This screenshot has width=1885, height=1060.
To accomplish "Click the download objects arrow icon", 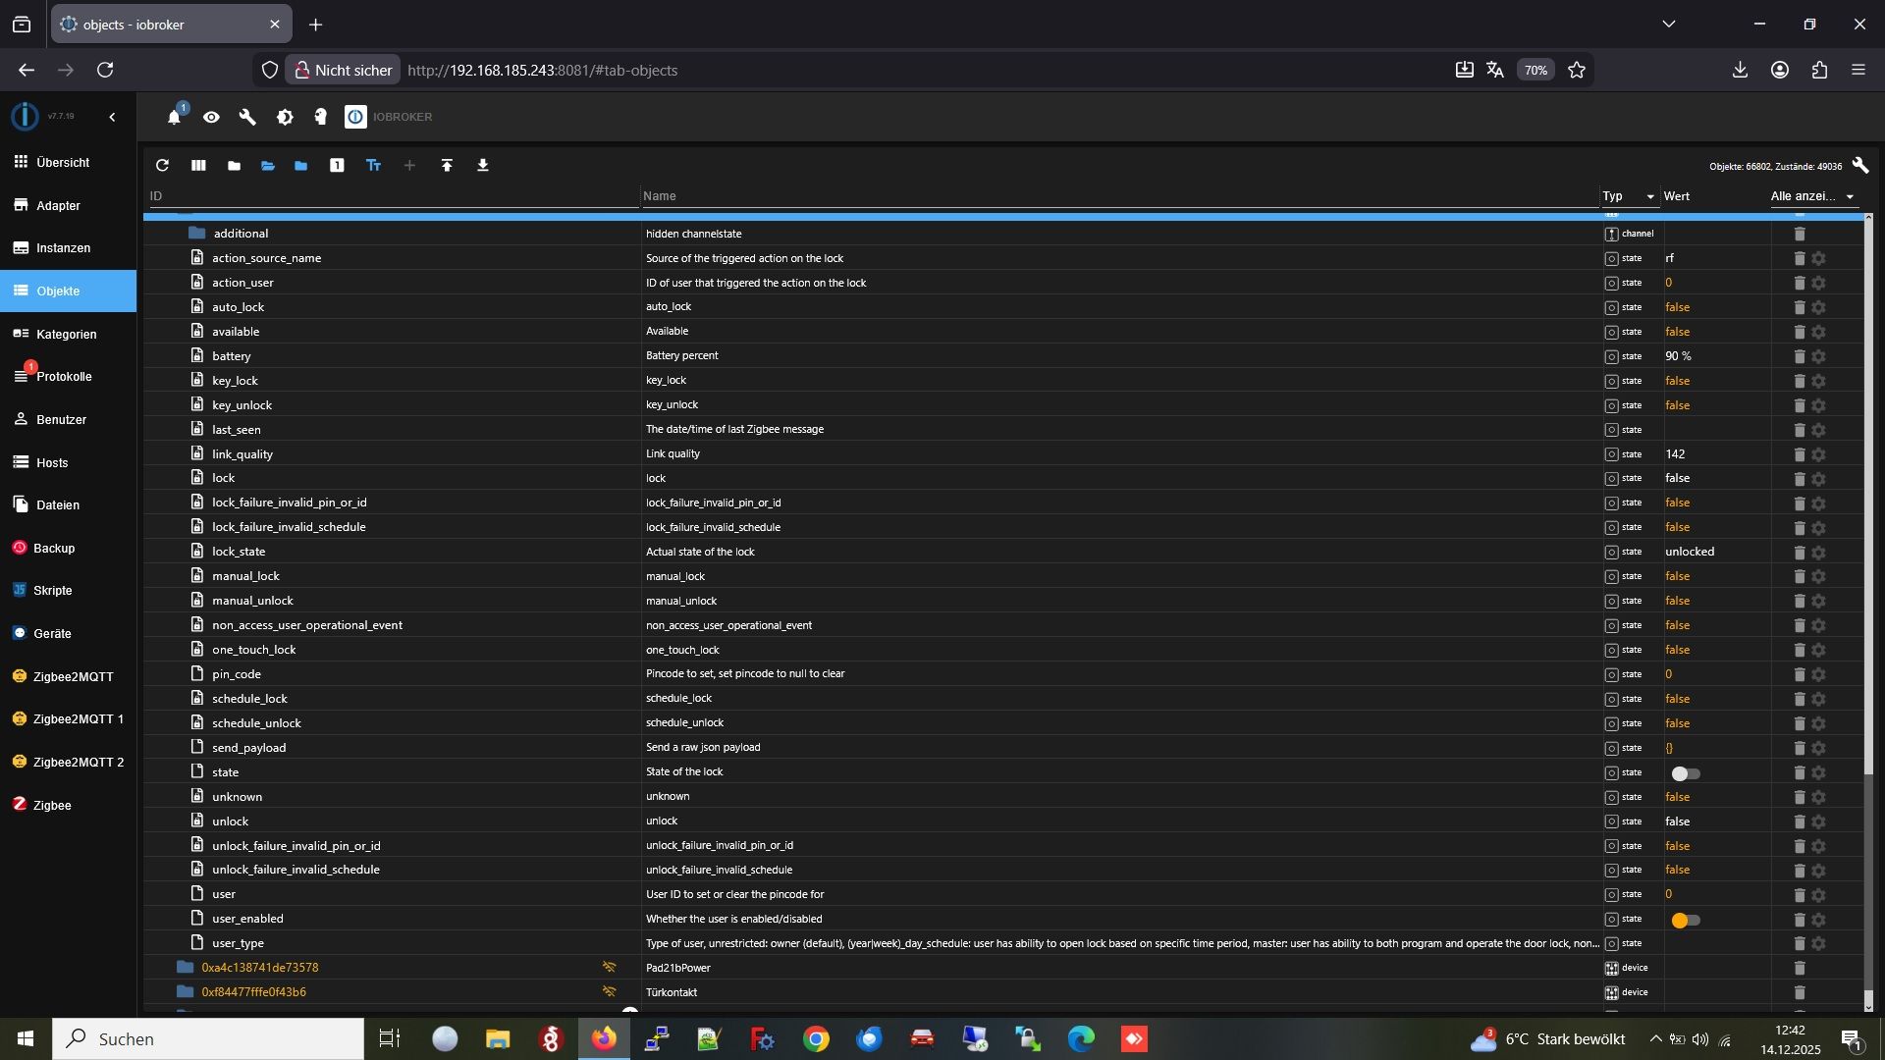I will (x=483, y=166).
